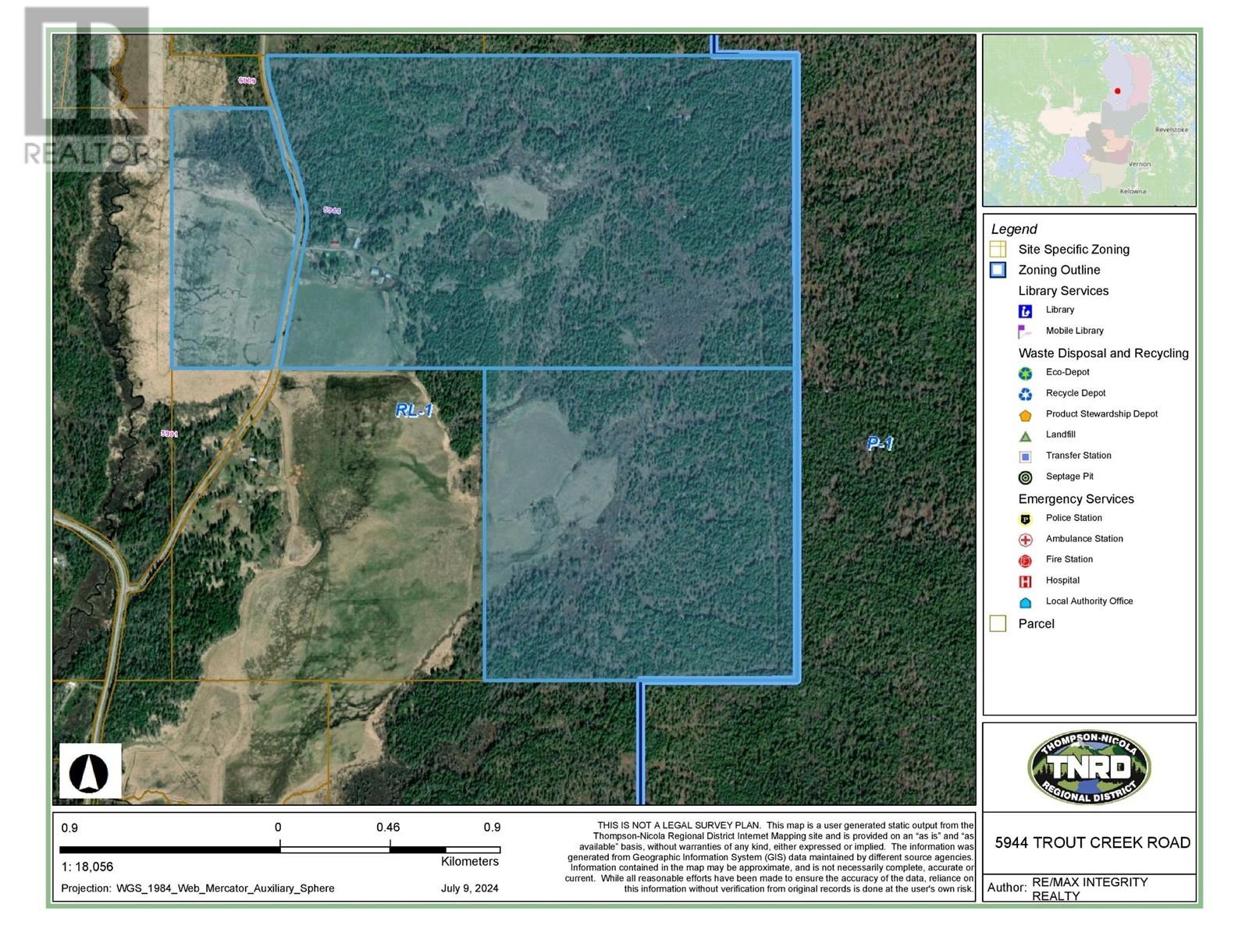Click the Library legend icon
The width and height of the screenshot is (1249, 936).
(1025, 310)
